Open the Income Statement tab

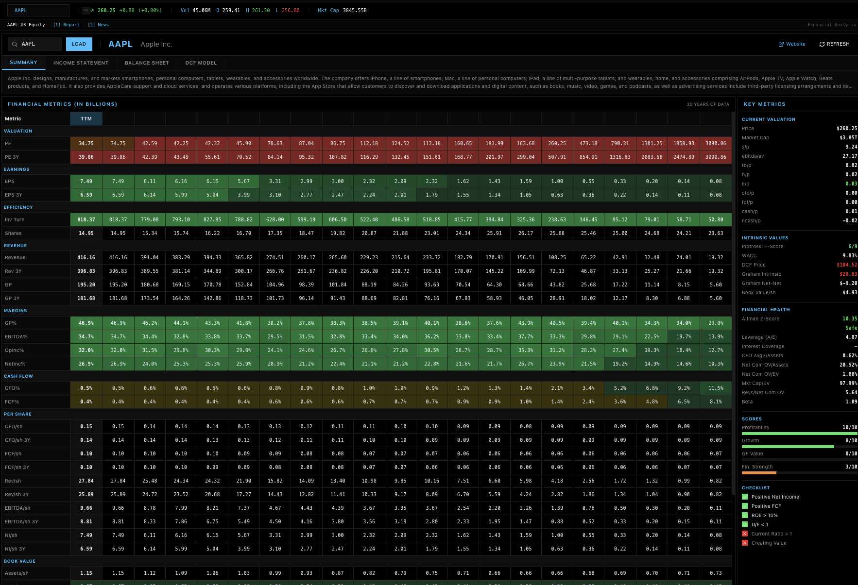[81, 63]
